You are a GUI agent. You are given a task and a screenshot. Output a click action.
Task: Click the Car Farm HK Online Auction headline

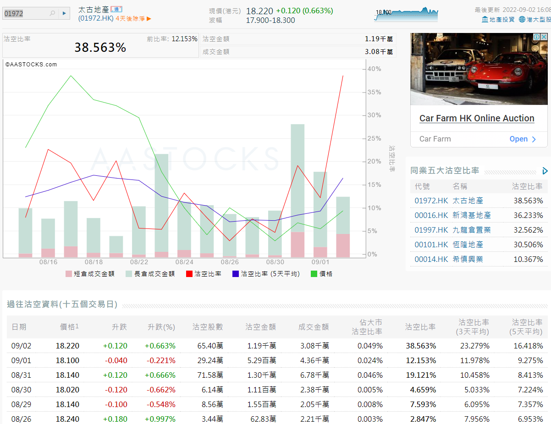tap(477, 118)
